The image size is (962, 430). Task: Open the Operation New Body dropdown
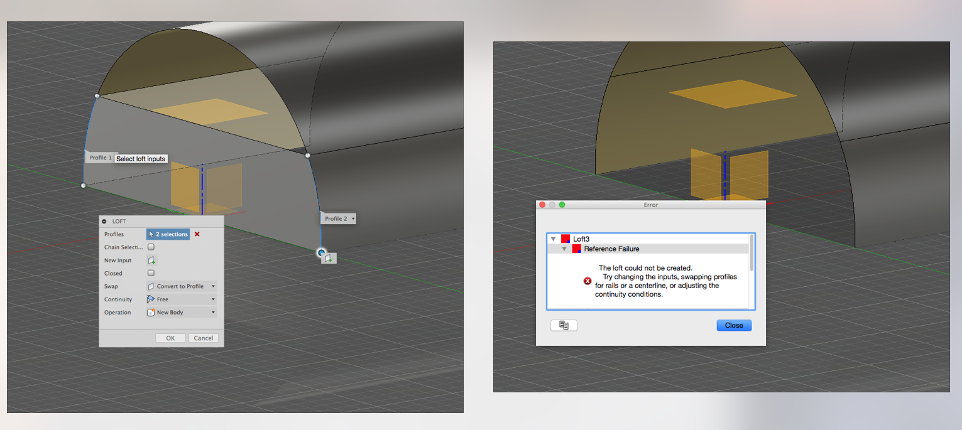point(182,312)
